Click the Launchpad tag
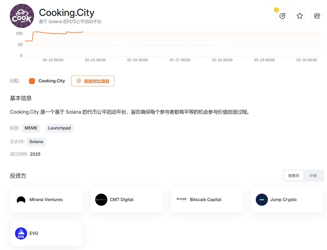327x250 pixels. (x=59, y=128)
